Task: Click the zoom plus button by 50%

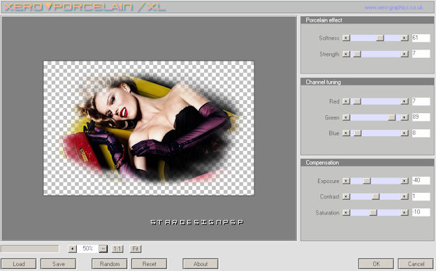Action: tap(72, 249)
